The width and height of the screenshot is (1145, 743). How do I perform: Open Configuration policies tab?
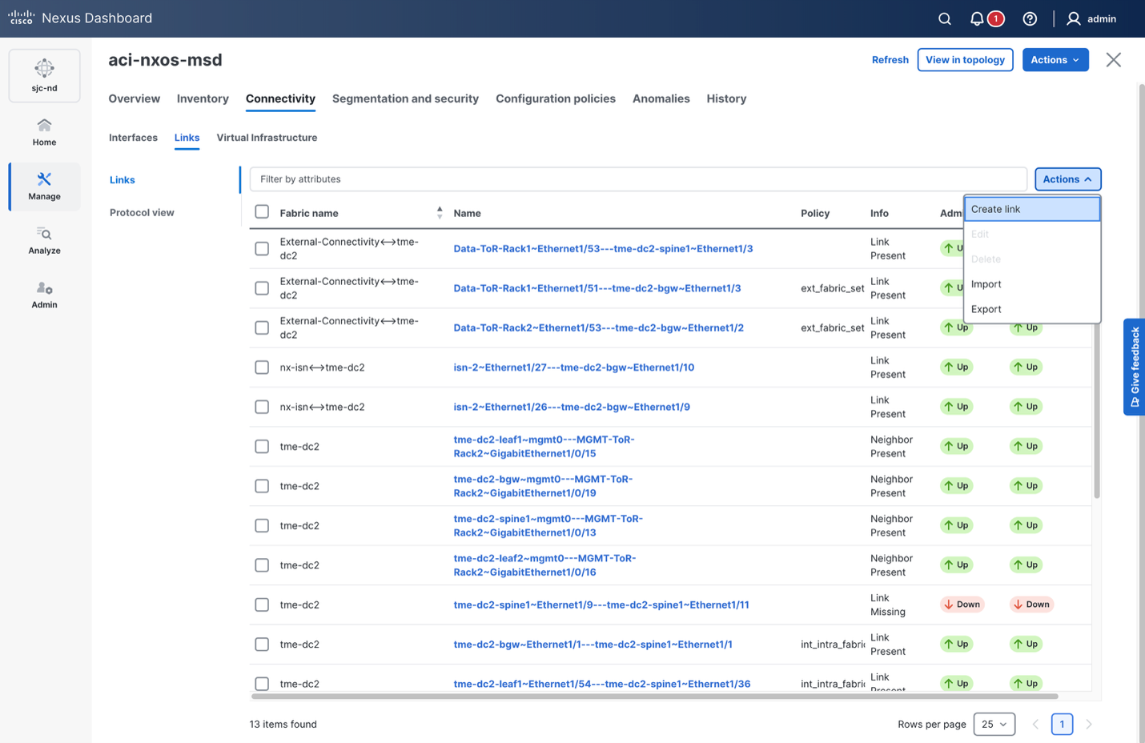[556, 98]
